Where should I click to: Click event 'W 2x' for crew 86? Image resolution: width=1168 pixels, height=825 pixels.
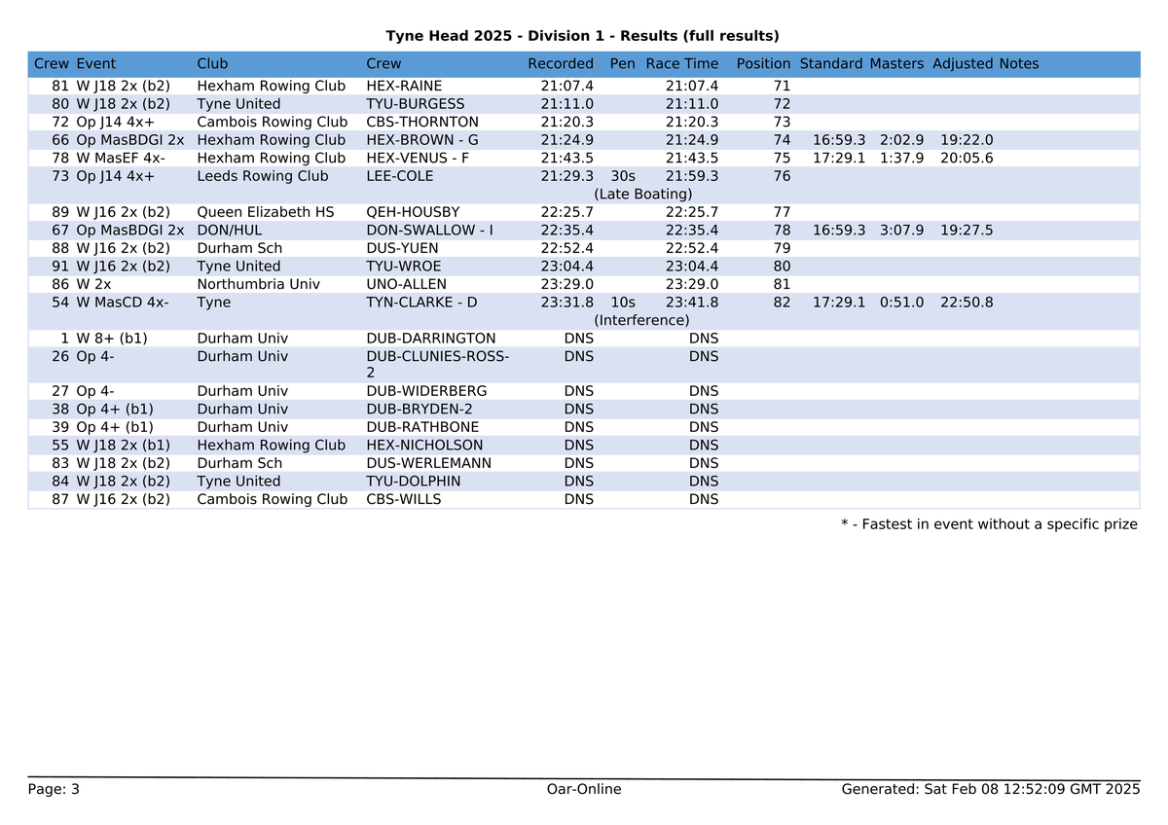[93, 284]
